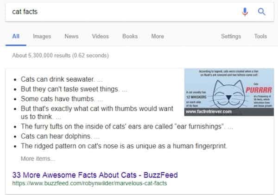Switch to the Books tab
The width and height of the screenshot is (278, 195).
click(x=130, y=36)
